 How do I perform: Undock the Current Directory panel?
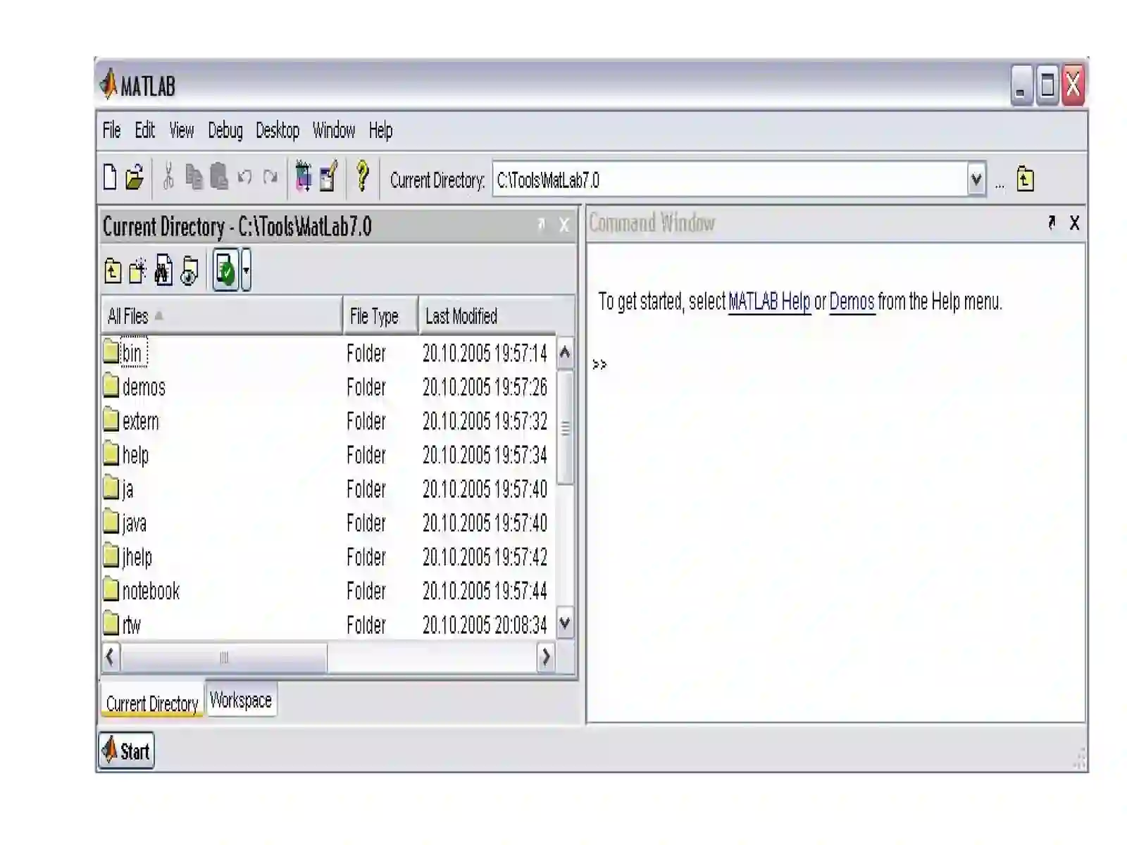point(540,225)
